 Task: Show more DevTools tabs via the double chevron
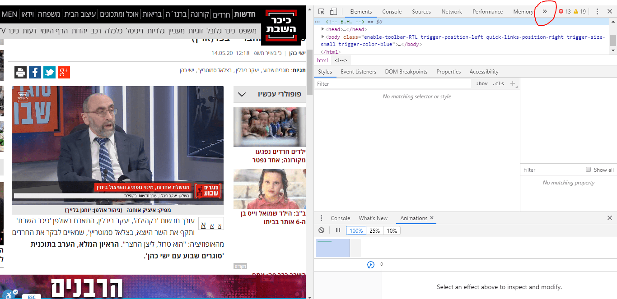point(545,12)
